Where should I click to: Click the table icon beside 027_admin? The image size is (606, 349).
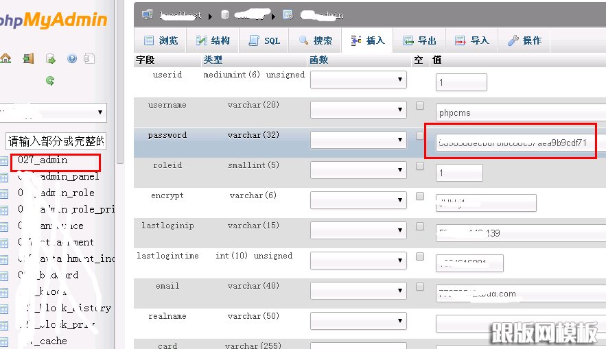click(x=4, y=160)
